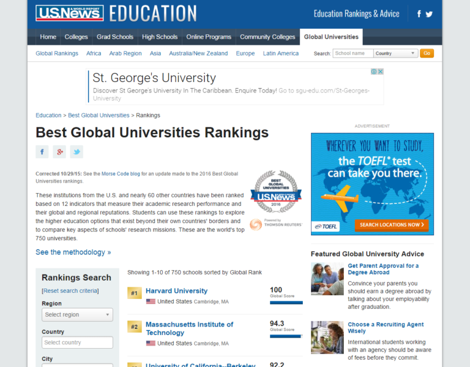
Task: Share rankings via Google Plus button
Action: point(59,152)
